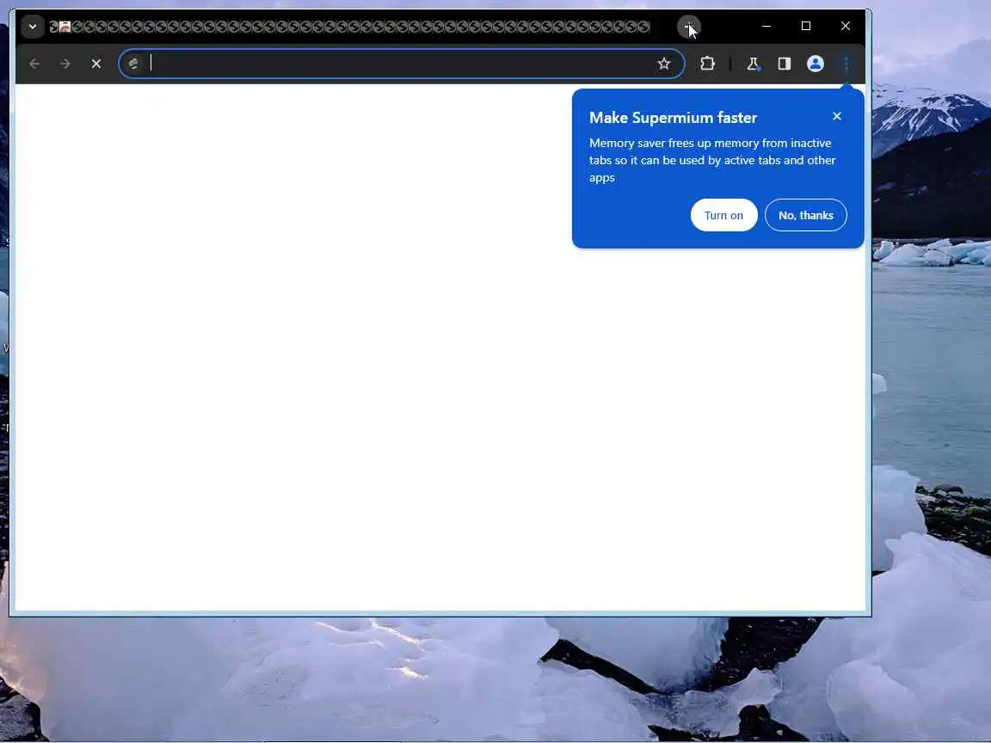The width and height of the screenshot is (991, 743).
Task: Open the experiments flask icon
Action: (x=753, y=63)
